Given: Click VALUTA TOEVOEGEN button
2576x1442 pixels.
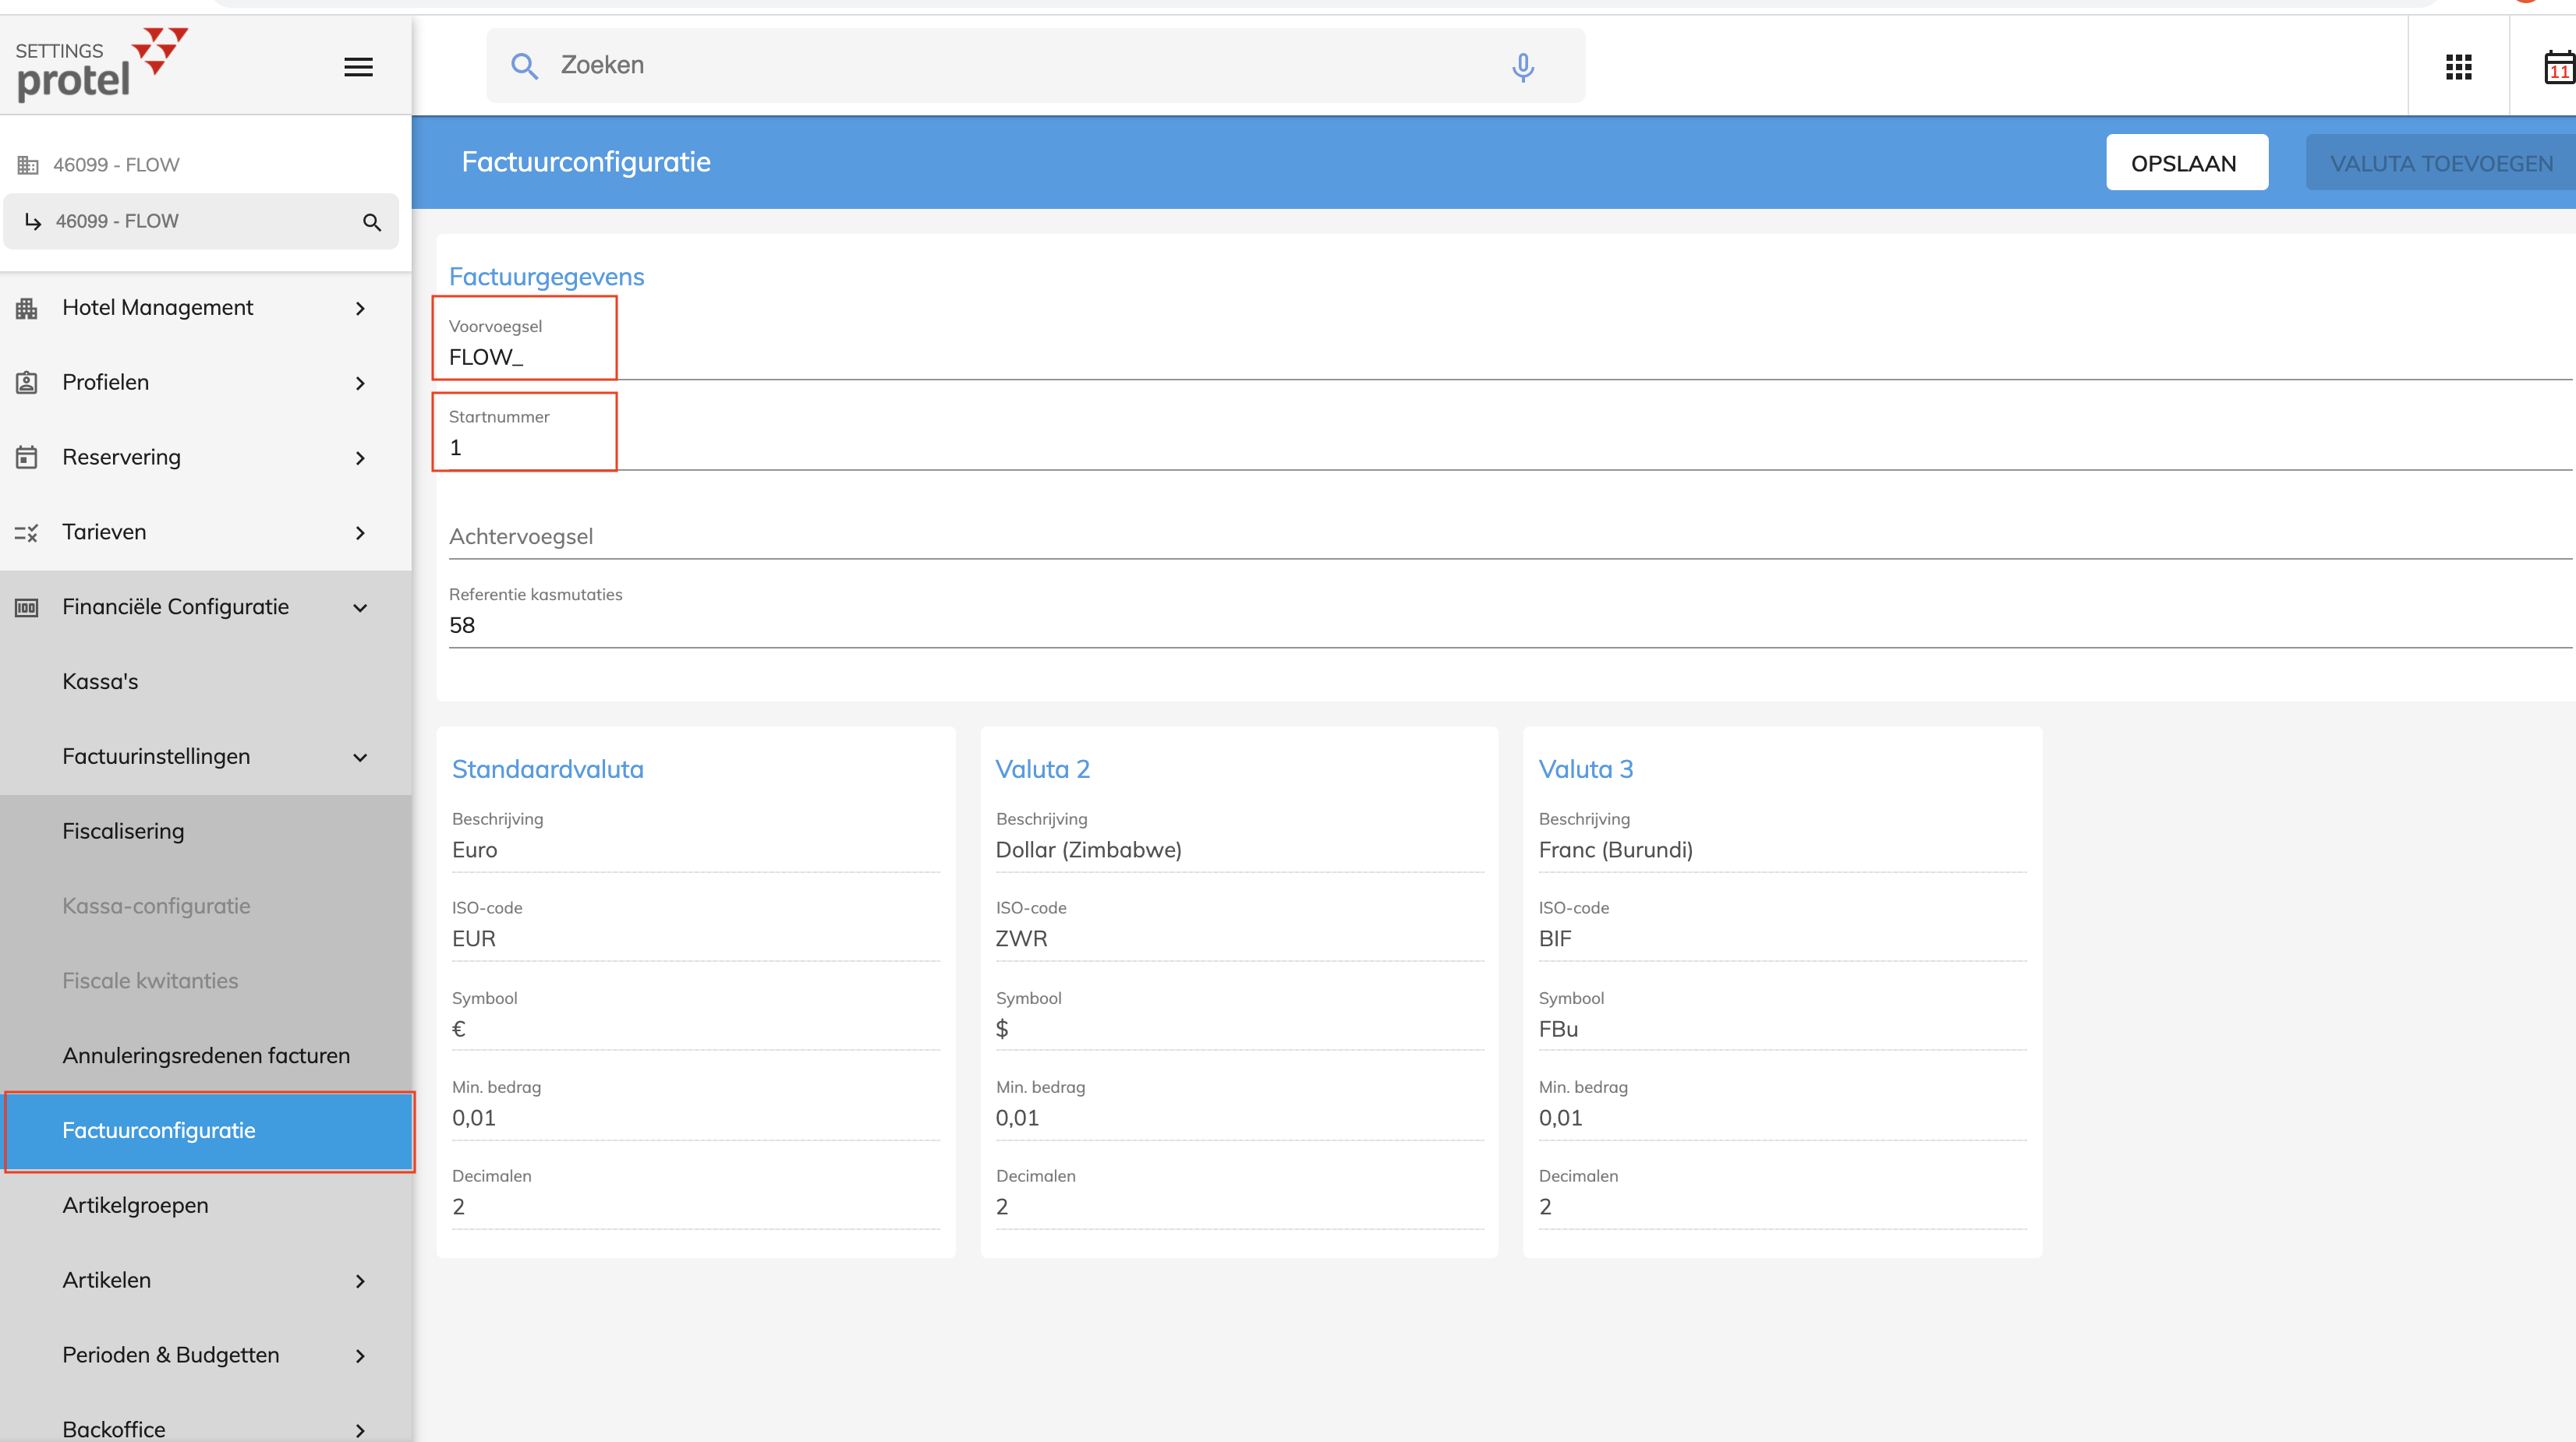Looking at the screenshot, I should tap(2440, 163).
